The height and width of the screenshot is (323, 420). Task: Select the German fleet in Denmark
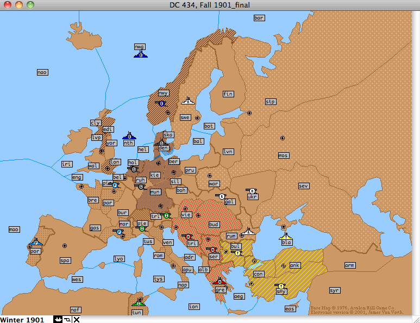161,144
